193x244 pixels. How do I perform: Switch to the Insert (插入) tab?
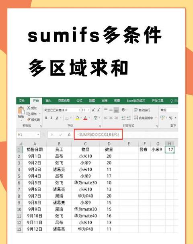click(48, 101)
